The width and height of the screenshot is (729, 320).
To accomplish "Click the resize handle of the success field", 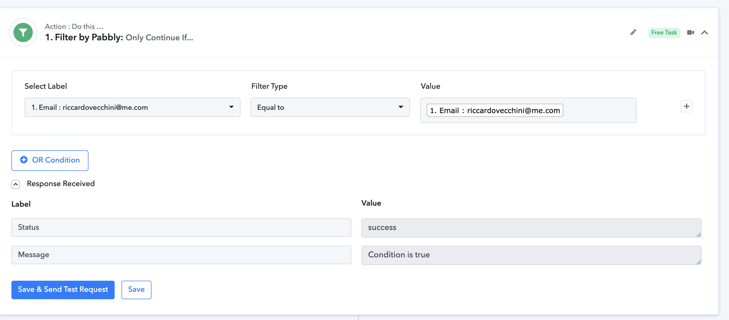I will point(698,235).
